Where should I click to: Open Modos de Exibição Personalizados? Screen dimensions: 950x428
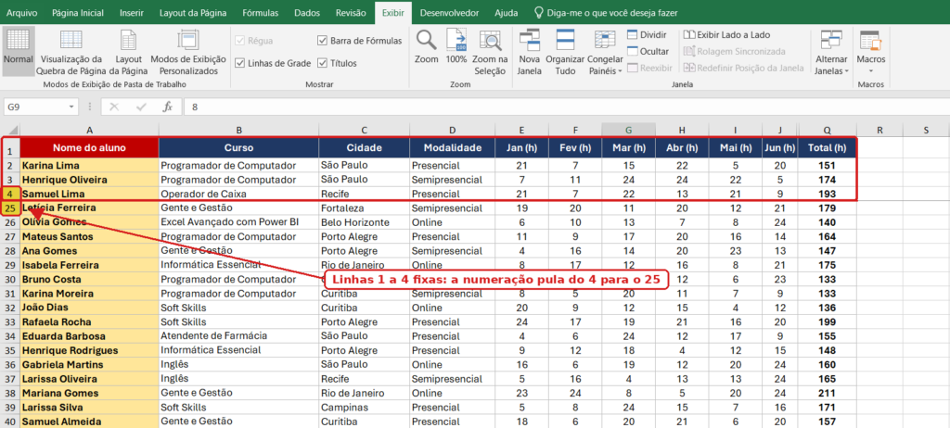pos(187,52)
